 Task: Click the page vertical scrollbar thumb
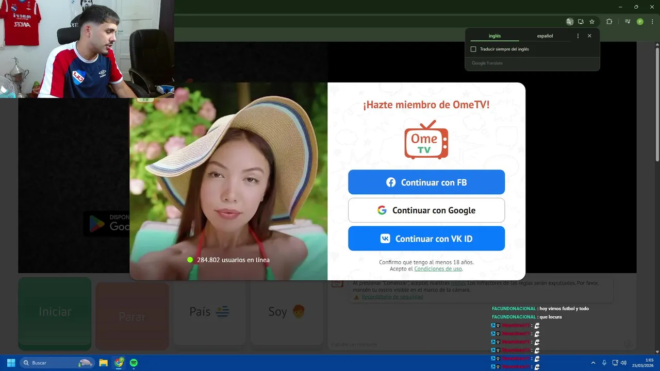pos(657,105)
